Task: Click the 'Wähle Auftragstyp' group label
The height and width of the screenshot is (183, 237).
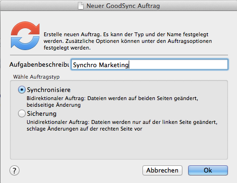Action: [37, 77]
